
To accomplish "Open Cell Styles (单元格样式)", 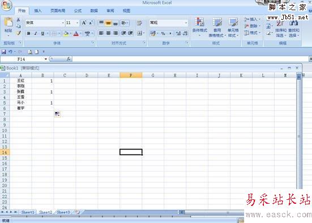I will click(x=233, y=27).
